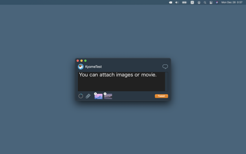Viewport: 246px width, 154px height.
Task: Maximize the tweet compose window
Action: [x=85, y=61]
